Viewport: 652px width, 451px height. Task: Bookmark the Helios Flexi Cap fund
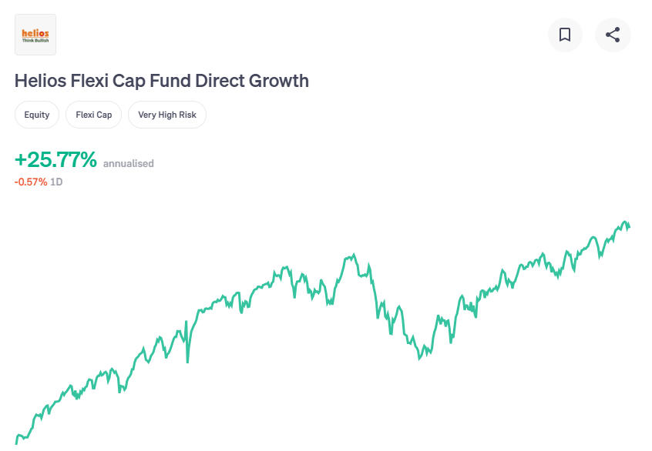565,35
